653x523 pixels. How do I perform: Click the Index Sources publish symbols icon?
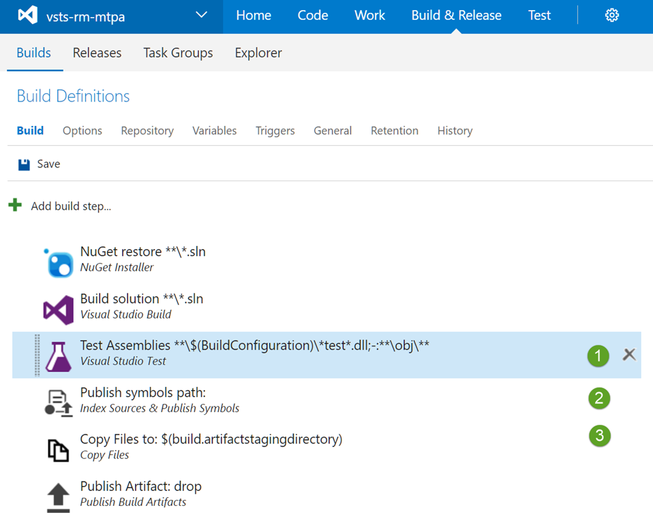click(x=59, y=403)
